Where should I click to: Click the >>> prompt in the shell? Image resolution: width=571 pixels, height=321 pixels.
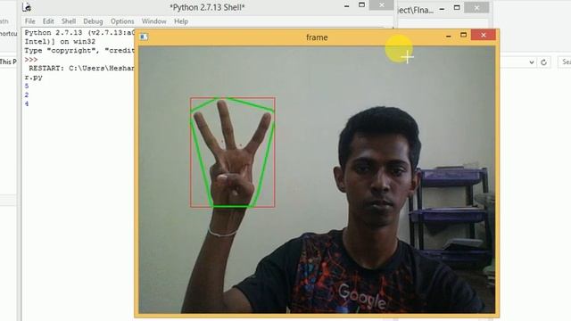[x=31, y=60]
